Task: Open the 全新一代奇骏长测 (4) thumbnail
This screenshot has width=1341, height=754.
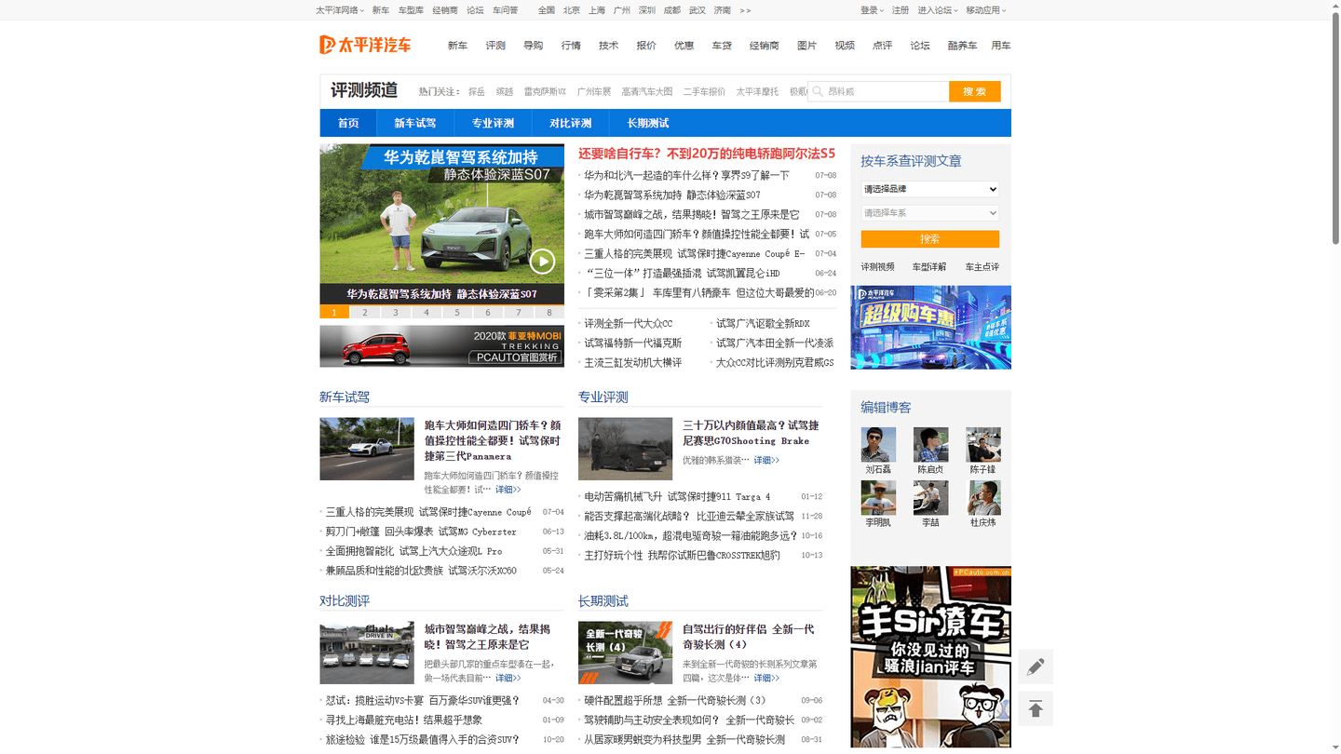Action: pyautogui.click(x=625, y=653)
